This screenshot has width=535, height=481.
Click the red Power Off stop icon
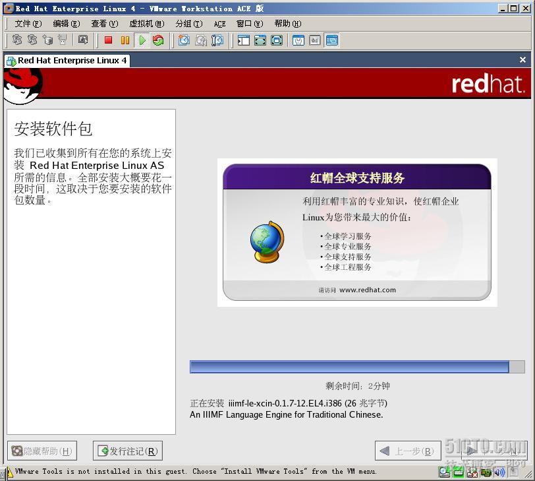tap(108, 40)
